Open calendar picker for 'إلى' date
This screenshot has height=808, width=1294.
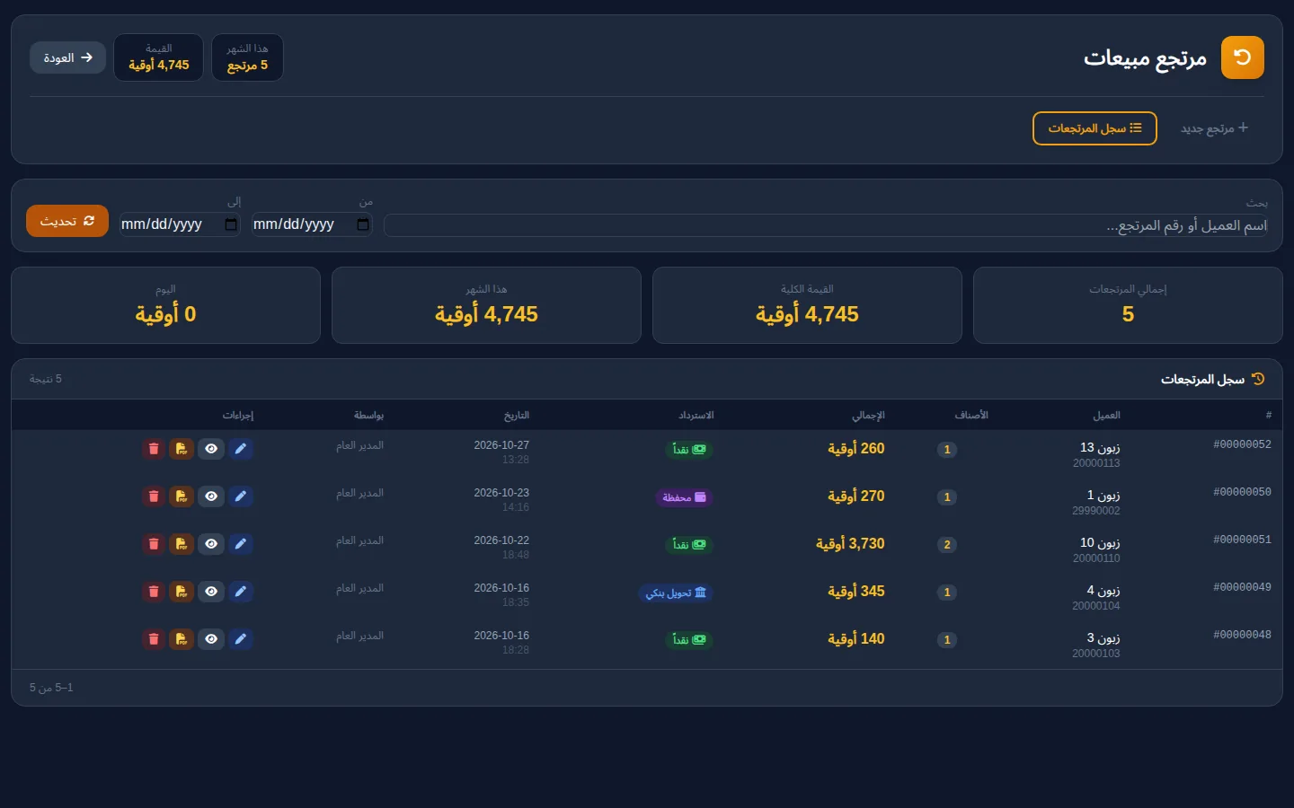231,224
